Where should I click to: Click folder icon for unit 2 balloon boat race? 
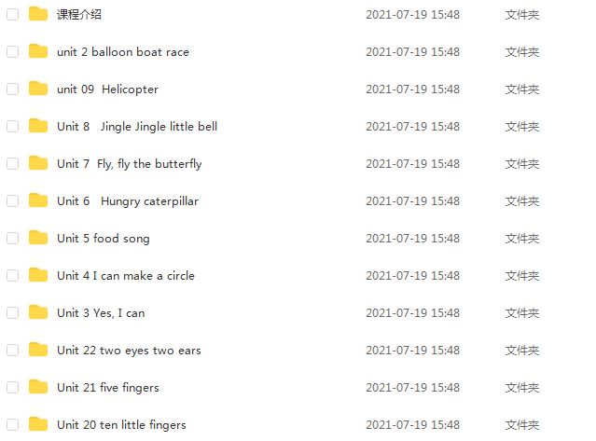38,51
